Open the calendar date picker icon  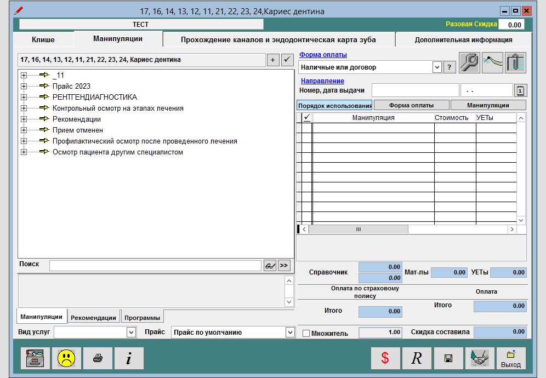520,90
